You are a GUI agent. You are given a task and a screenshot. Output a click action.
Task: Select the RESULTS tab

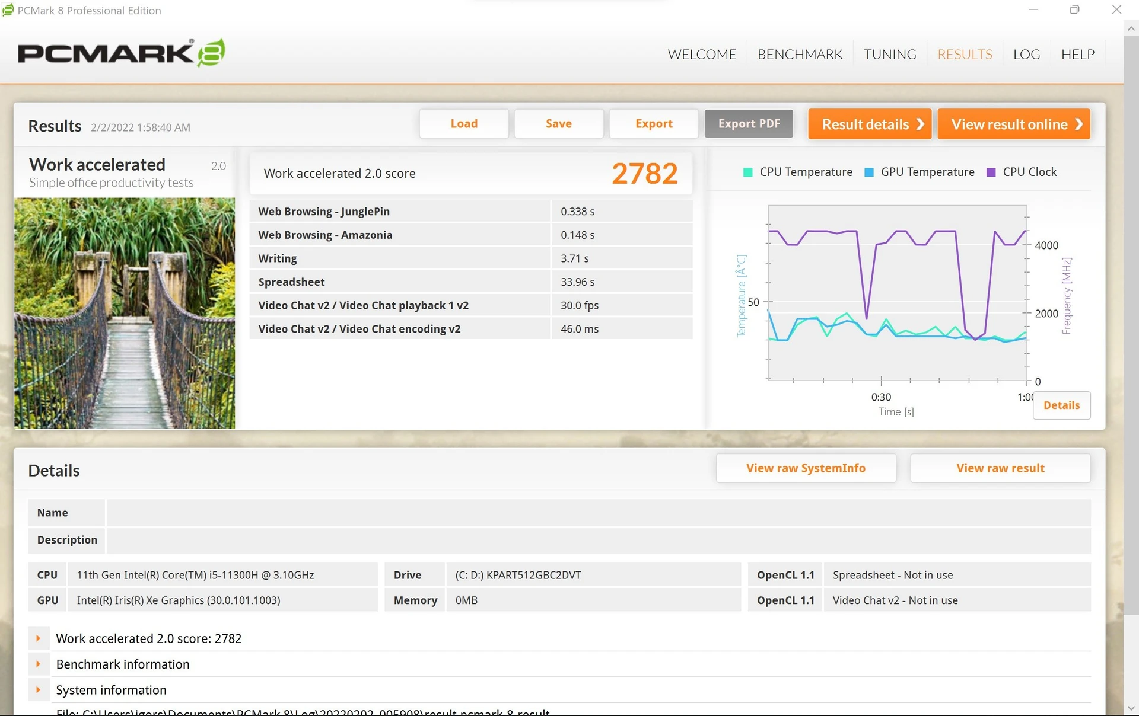pos(965,55)
